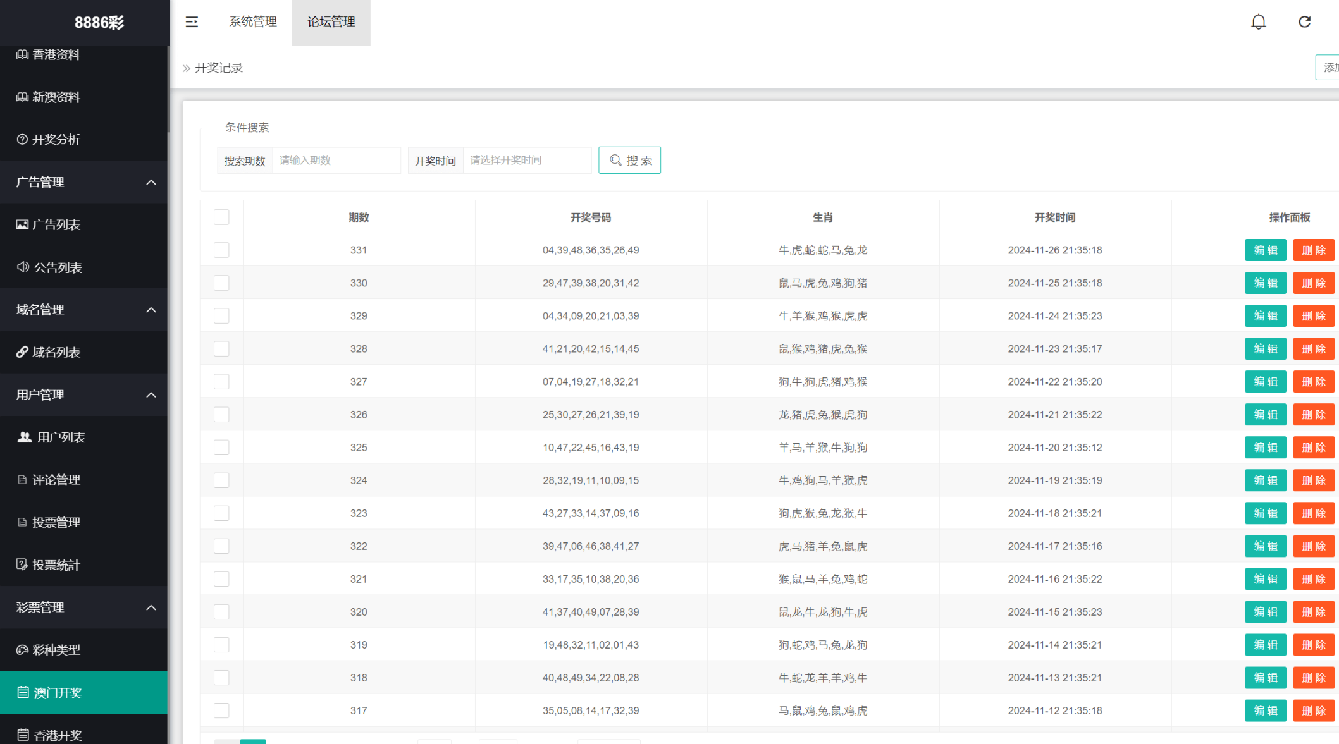Click the 请输入期数 period input field

[336, 161]
